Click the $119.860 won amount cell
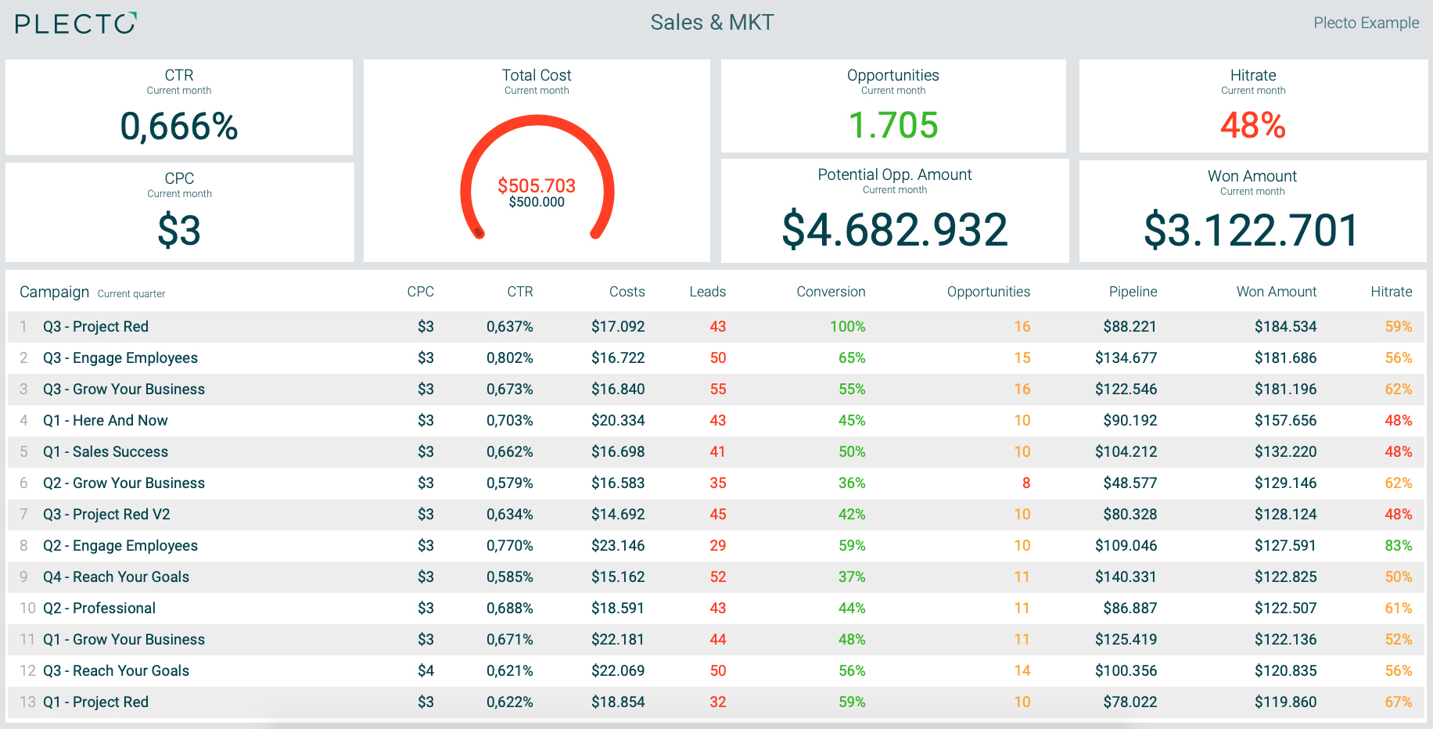The width and height of the screenshot is (1433, 729). tap(1285, 702)
